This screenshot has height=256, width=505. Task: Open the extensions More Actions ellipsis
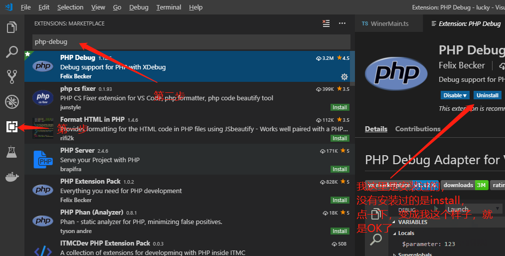pyautogui.click(x=342, y=23)
